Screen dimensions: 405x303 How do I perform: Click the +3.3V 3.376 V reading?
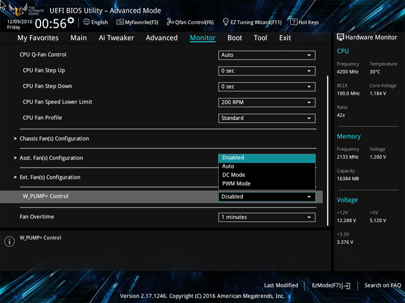pos(345,242)
